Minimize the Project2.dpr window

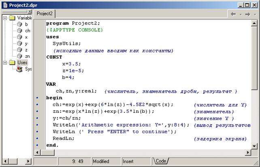[241, 5]
